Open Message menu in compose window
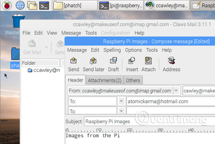The height and width of the screenshot is (144, 215). tap(77, 50)
